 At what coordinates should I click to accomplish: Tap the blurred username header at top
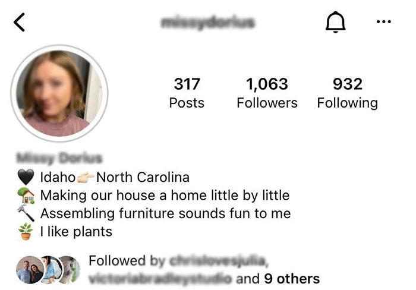[x=208, y=23]
